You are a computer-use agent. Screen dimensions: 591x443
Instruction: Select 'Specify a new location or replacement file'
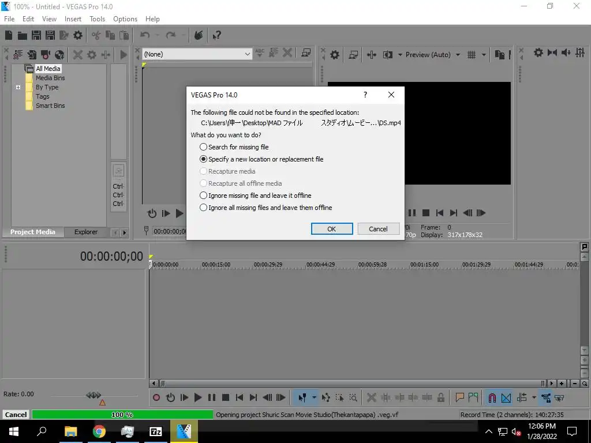coord(261,159)
